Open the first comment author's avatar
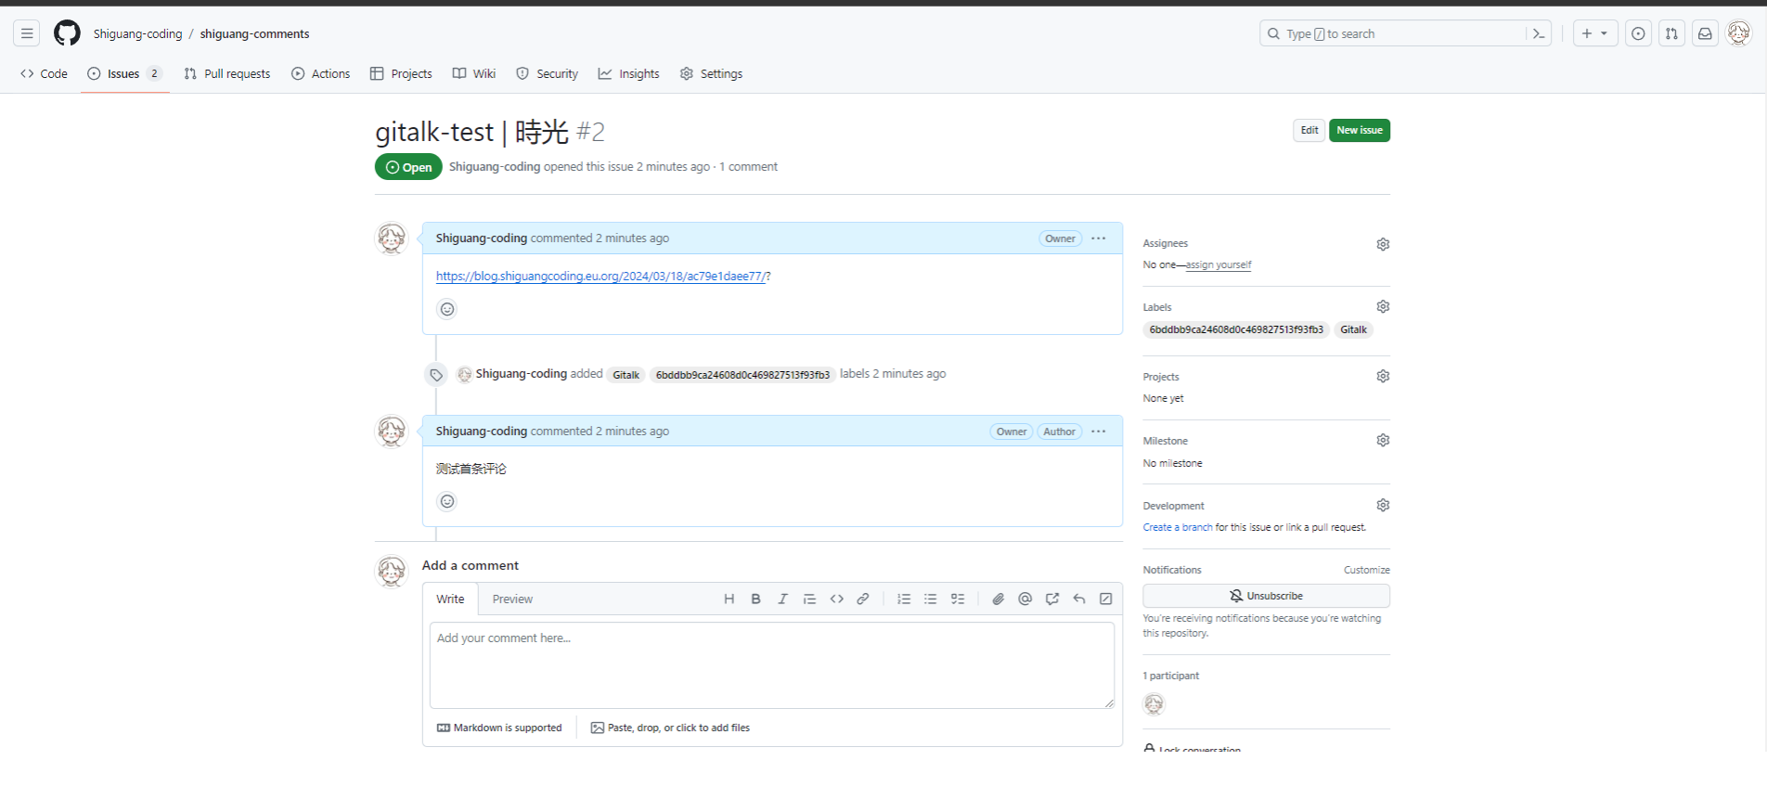The image size is (1767, 799). click(x=392, y=238)
